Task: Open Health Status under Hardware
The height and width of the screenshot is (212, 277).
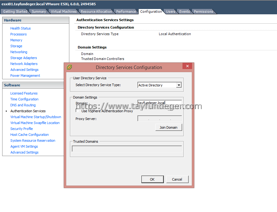Action: click(20, 28)
